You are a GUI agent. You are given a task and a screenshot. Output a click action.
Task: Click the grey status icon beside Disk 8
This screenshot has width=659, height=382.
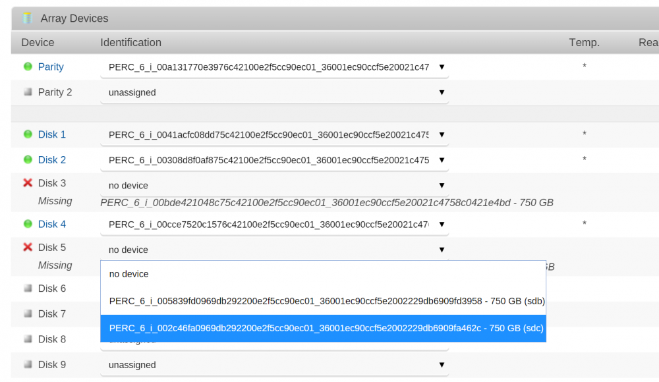click(x=28, y=339)
